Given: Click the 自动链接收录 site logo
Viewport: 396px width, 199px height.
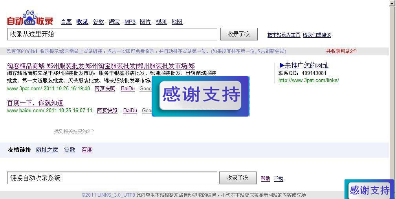Looking at the screenshot, I should 30,18.
